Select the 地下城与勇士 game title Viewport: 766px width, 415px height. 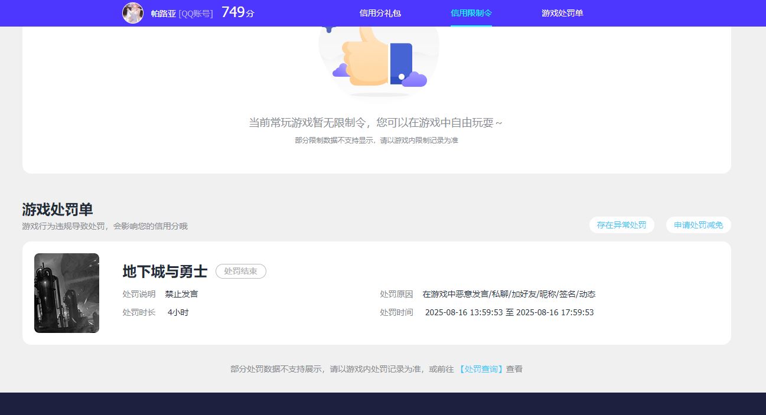click(x=165, y=272)
